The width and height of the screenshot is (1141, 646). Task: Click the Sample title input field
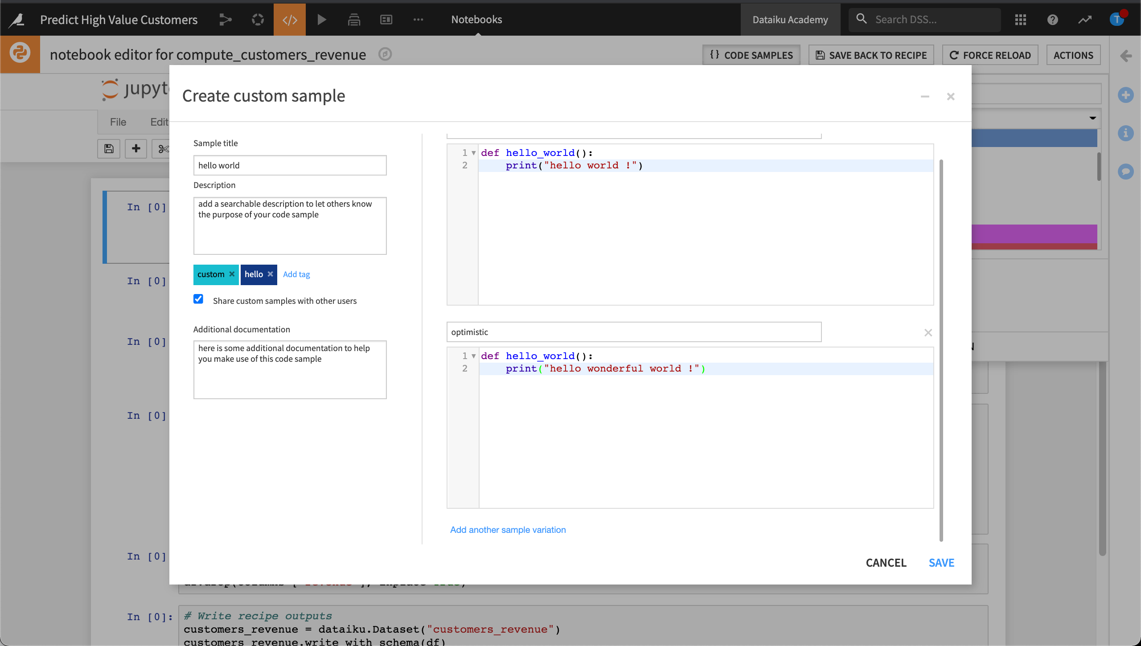point(290,164)
